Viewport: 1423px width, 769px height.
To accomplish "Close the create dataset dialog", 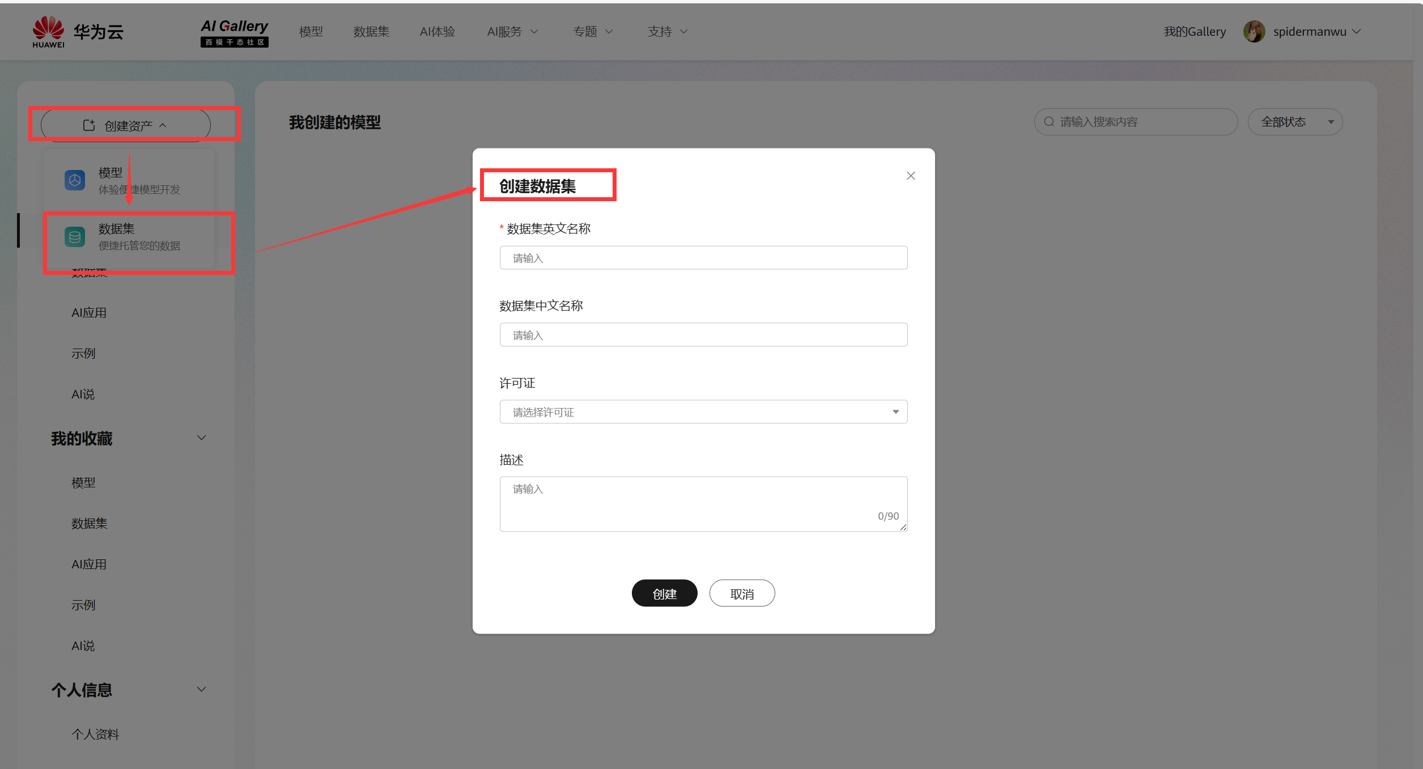I will point(911,176).
